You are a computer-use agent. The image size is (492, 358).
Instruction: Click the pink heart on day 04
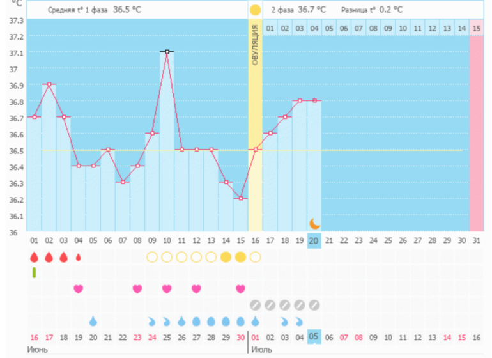coord(79,289)
